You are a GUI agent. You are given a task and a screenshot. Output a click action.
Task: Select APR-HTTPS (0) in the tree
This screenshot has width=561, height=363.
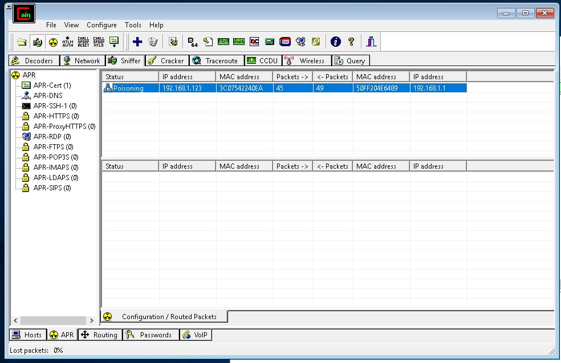click(56, 116)
